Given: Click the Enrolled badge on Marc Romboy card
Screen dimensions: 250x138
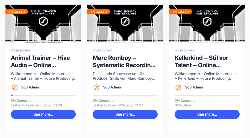Looking at the screenshot, I should (99, 12).
